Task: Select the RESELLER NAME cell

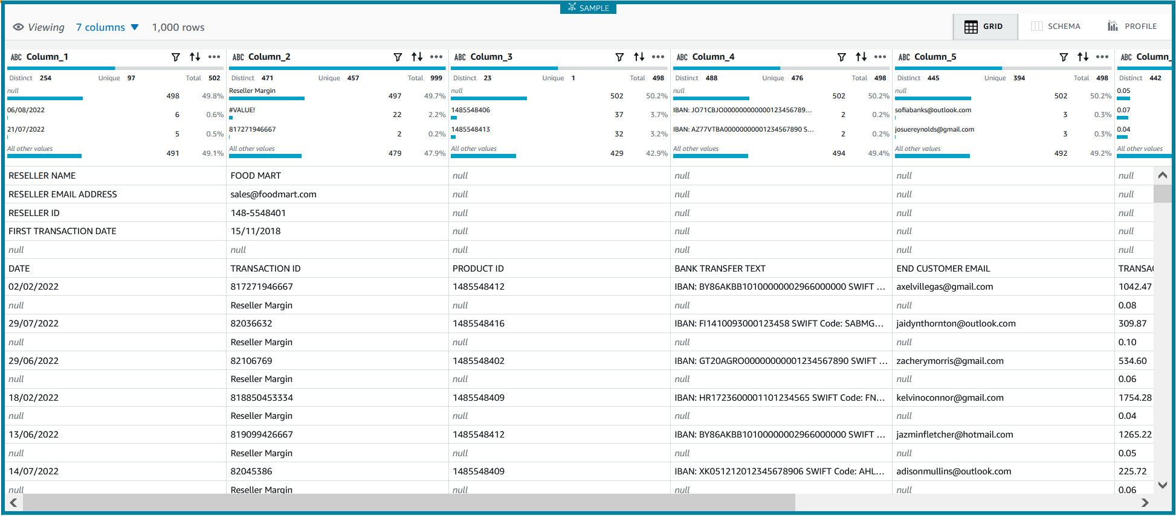Action: pos(115,176)
